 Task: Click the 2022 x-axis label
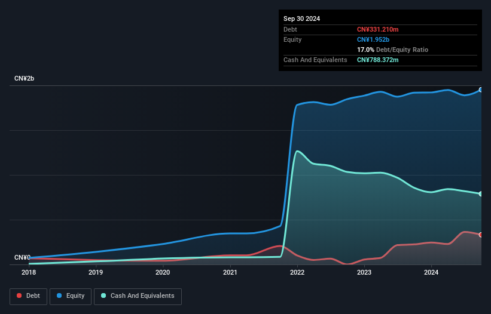297,272
